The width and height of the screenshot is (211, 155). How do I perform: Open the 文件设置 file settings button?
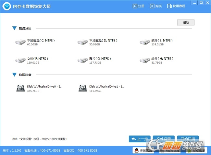pyautogui.click(x=164, y=139)
